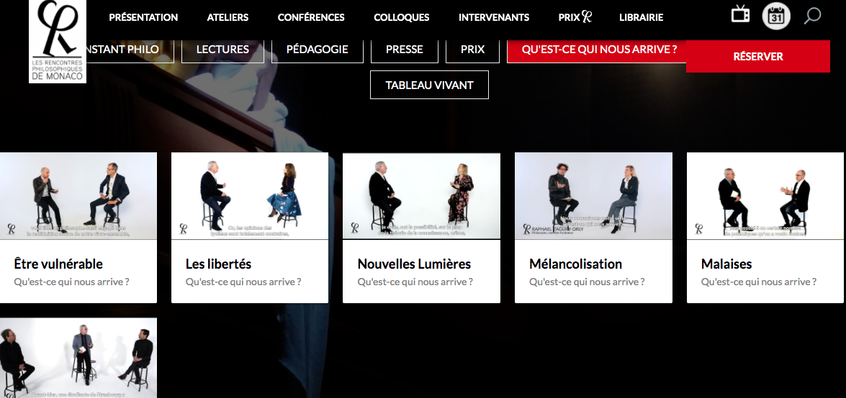Open the calendar icon in header
The width and height of the screenshot is (846, 398).
[776, 16]
